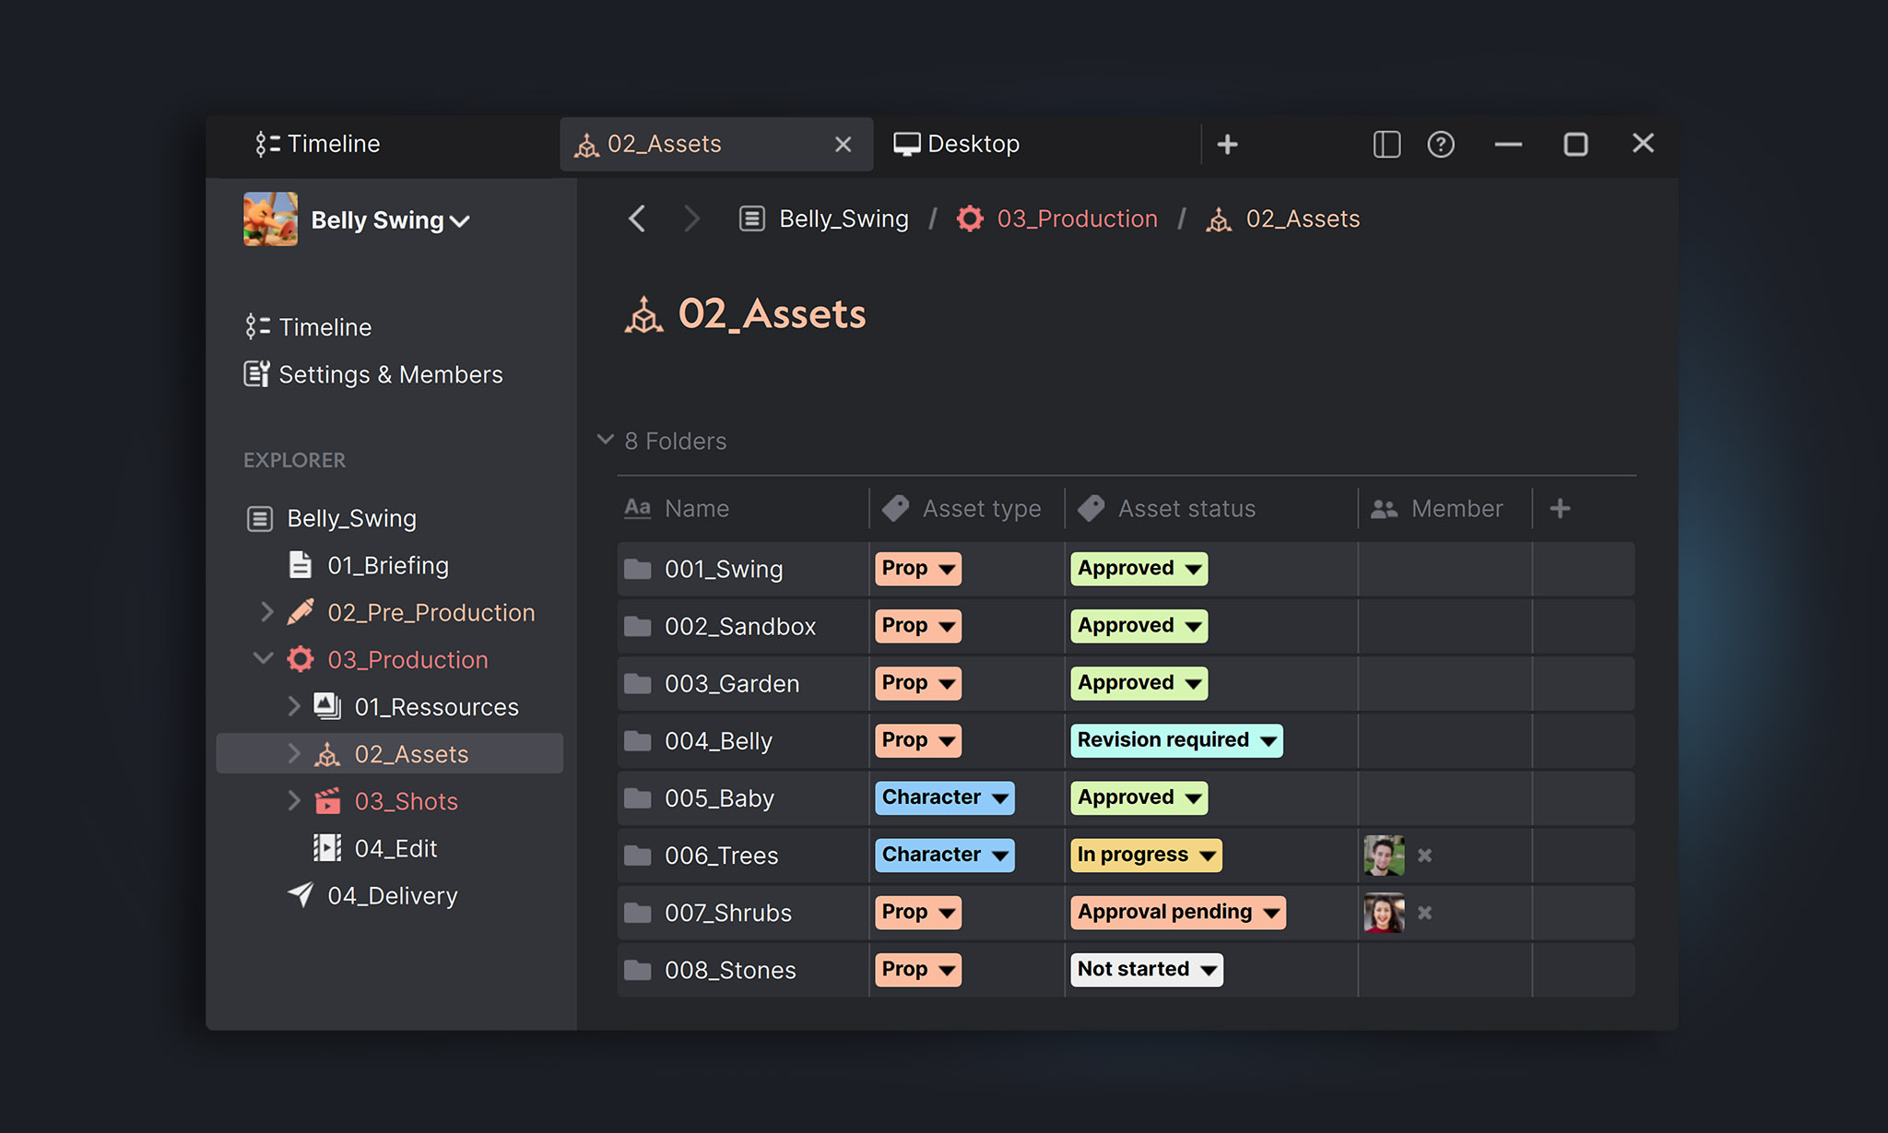The height and width of the screenshot is (1133, 1888).
Task: Click the back navigation arrow
Action: (637, 218)
